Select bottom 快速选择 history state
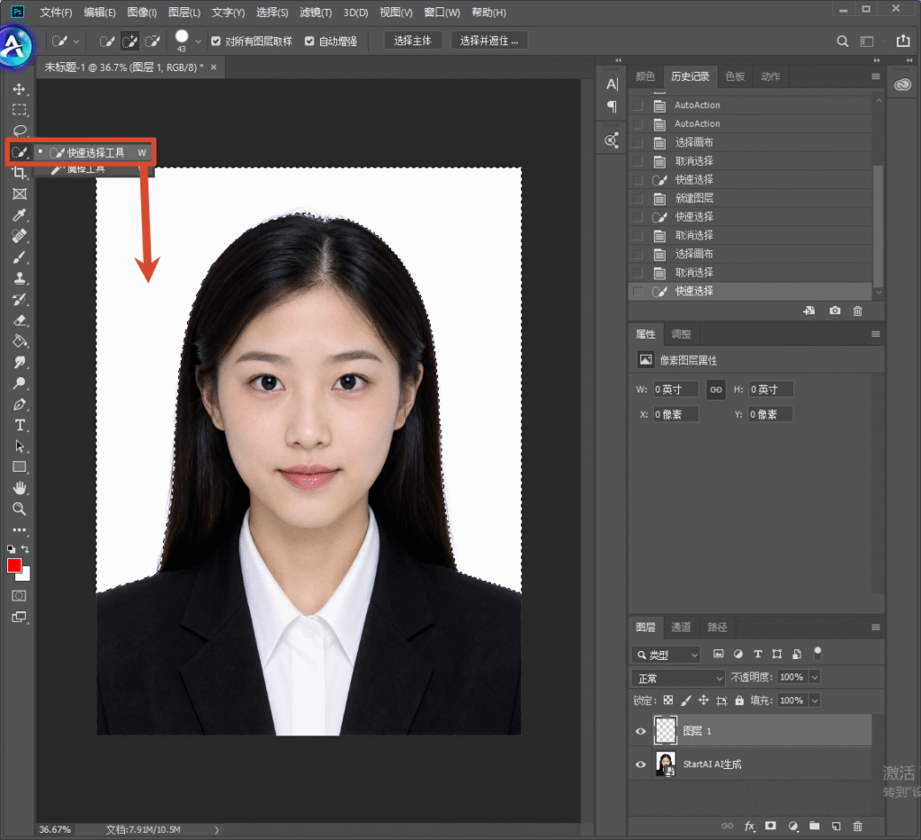Image resolution: width=921 pixels, height=840 pixels. [750, 291]
